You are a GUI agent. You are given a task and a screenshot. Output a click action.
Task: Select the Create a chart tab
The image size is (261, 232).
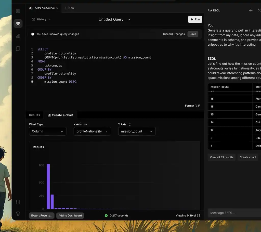point(60,115)
